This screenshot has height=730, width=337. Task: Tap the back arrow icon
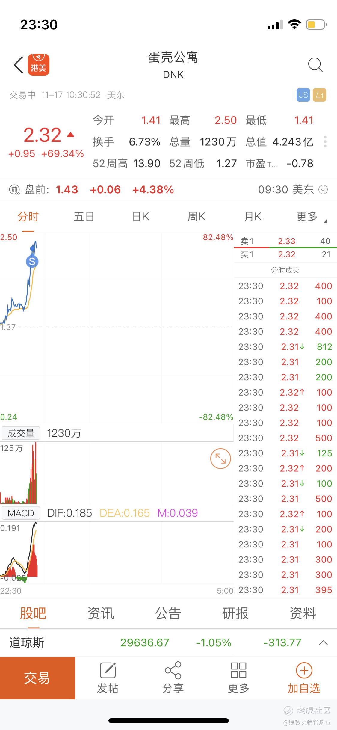(x=19, y=65)
